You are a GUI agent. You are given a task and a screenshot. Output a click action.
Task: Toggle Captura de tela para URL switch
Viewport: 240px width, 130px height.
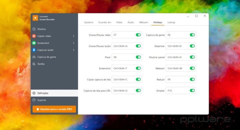coord(138,90)
